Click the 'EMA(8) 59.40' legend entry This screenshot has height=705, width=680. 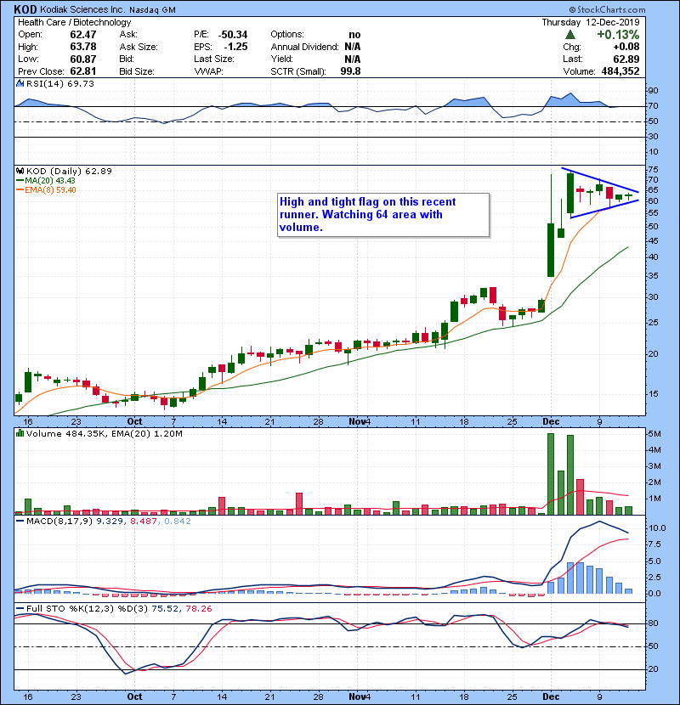pyautogui.click(x=50, y=189)
